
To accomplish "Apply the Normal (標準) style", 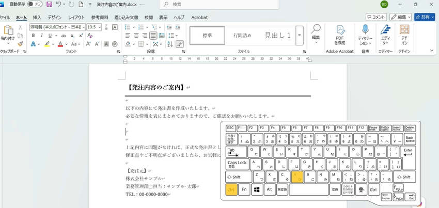I will click(207, 36).
